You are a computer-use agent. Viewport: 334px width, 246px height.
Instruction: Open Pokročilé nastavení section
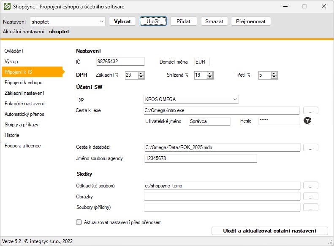pos(24,104)
